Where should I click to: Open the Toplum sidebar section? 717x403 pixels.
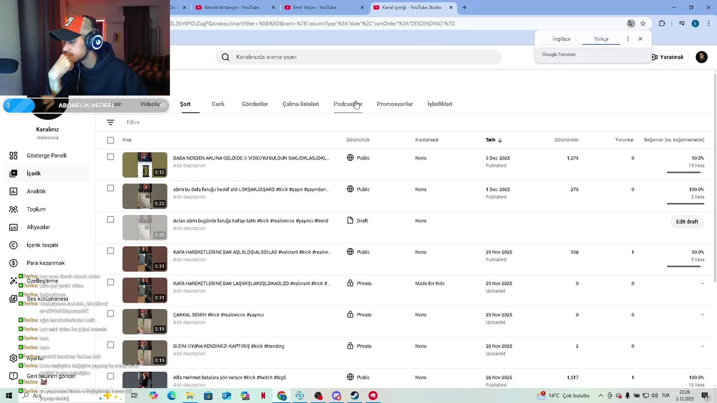36,209
